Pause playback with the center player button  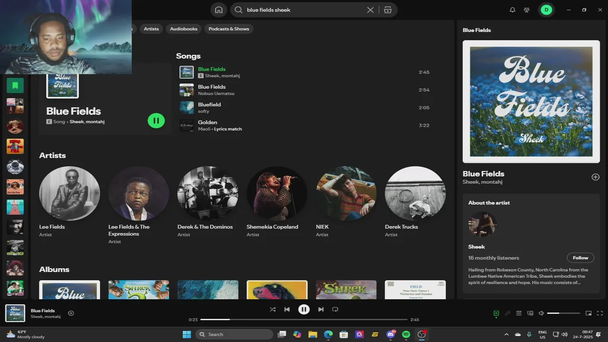pyautogui.click(x=304, y=309)
